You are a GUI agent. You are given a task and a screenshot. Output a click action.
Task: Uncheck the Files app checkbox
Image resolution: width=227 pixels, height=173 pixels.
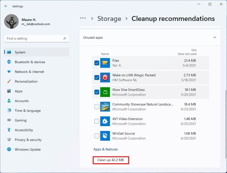click(97, 63)
